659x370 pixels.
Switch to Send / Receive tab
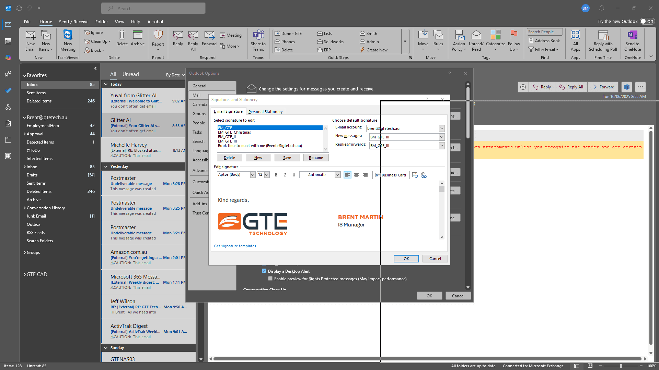pyautogui.click(x=73, y=22)
